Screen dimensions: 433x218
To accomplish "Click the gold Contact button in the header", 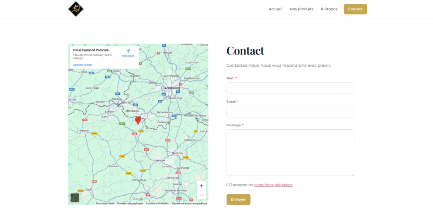I will [355, 9].
